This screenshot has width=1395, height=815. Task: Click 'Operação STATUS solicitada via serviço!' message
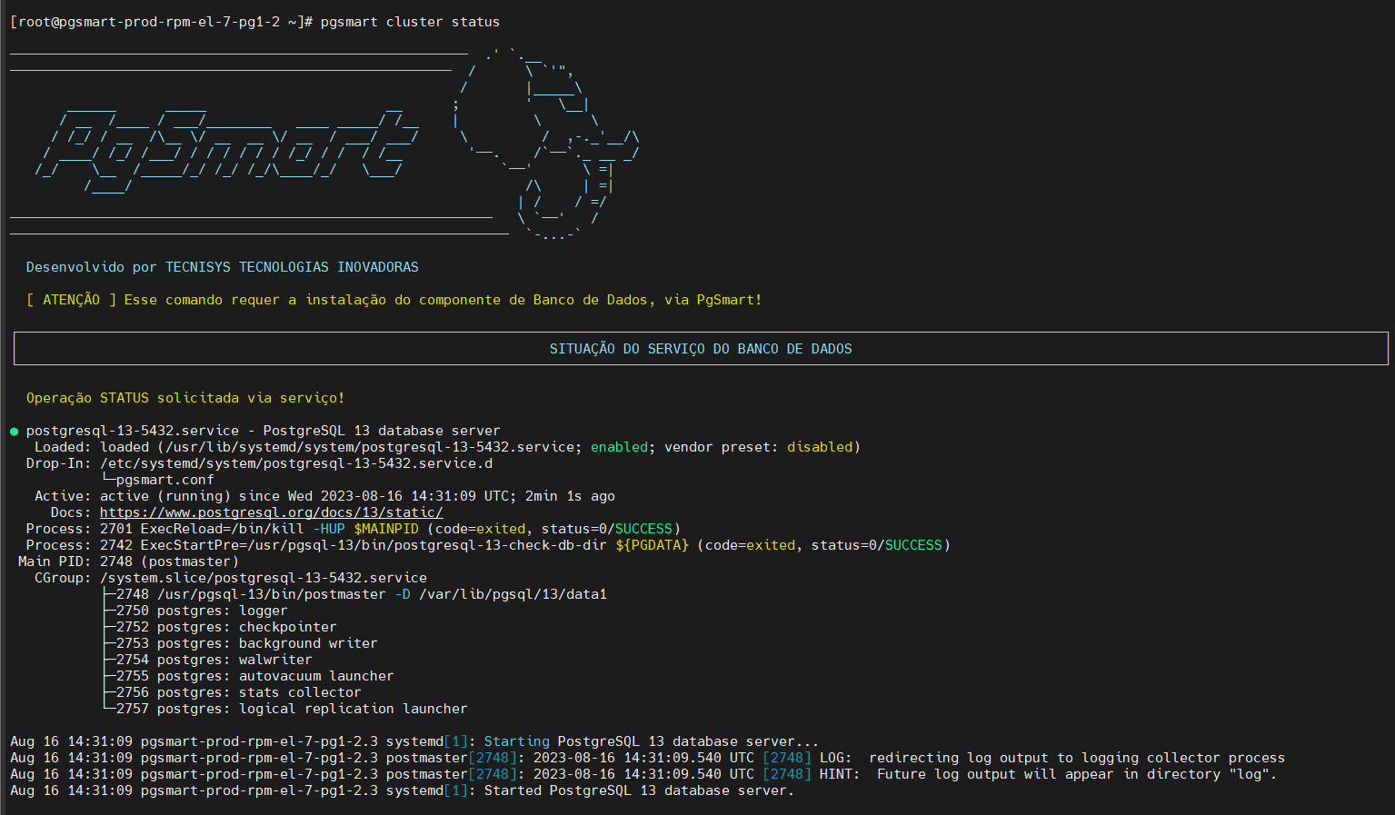tap(185, 398)
